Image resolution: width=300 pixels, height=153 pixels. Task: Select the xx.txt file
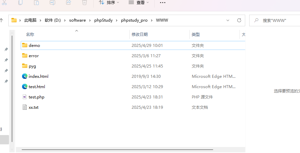[133, 107]
